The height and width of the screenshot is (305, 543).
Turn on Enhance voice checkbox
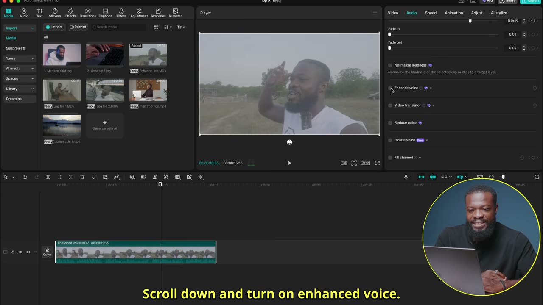click(x=390, y=88)
